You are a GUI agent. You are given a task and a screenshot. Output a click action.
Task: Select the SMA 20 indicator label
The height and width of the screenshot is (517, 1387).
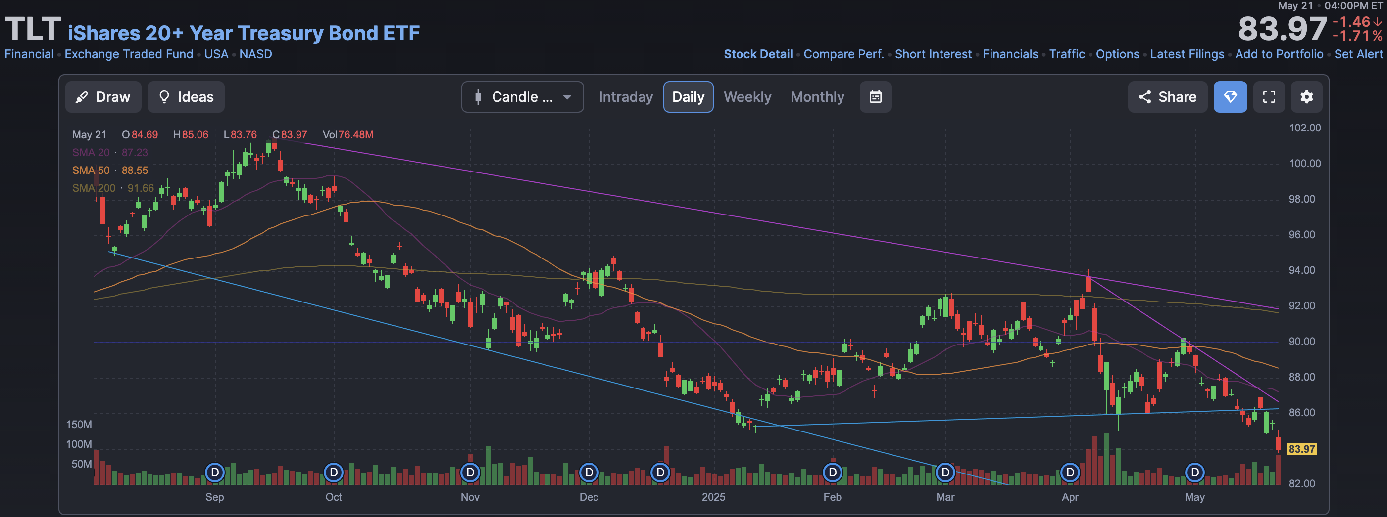click(x=110, y=153)
